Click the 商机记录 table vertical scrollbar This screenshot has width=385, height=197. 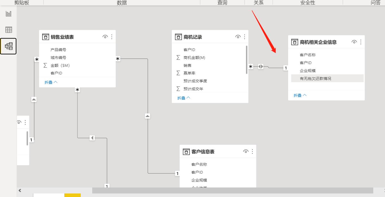247,60
